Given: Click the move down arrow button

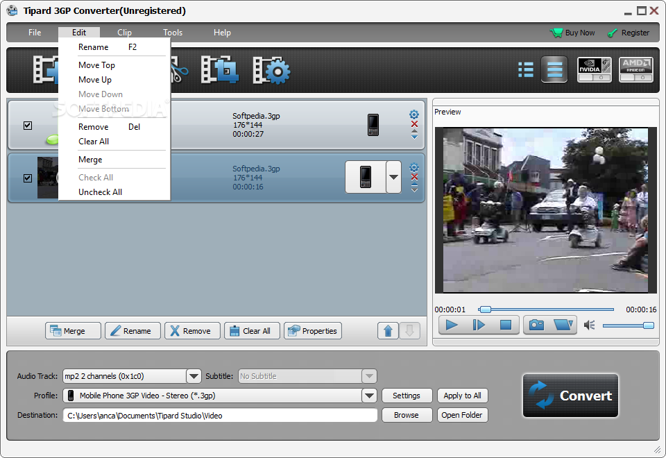Looking at the screenshot, I should (x=409, y=330).
